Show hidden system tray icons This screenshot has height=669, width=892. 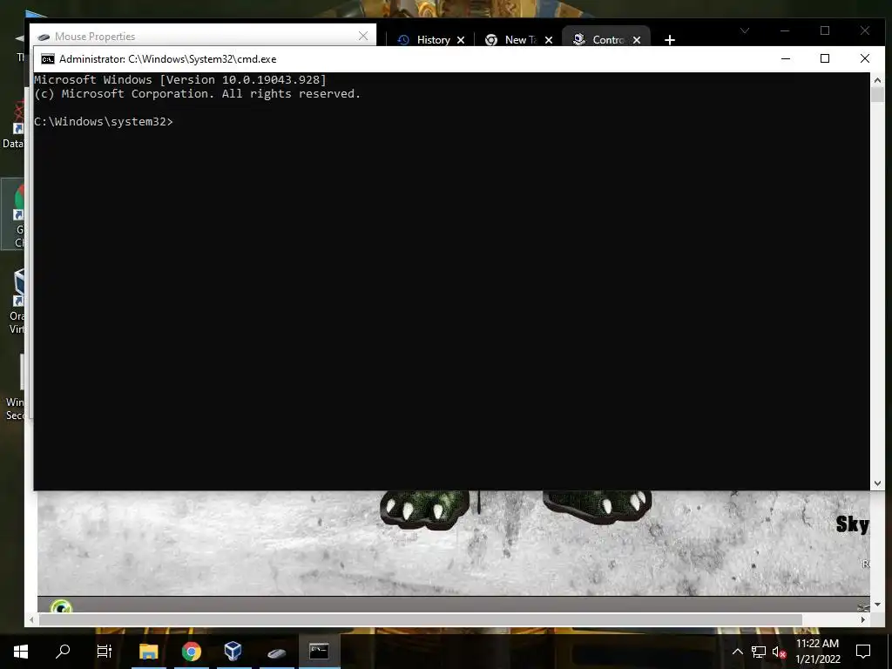tap(737, 652)
